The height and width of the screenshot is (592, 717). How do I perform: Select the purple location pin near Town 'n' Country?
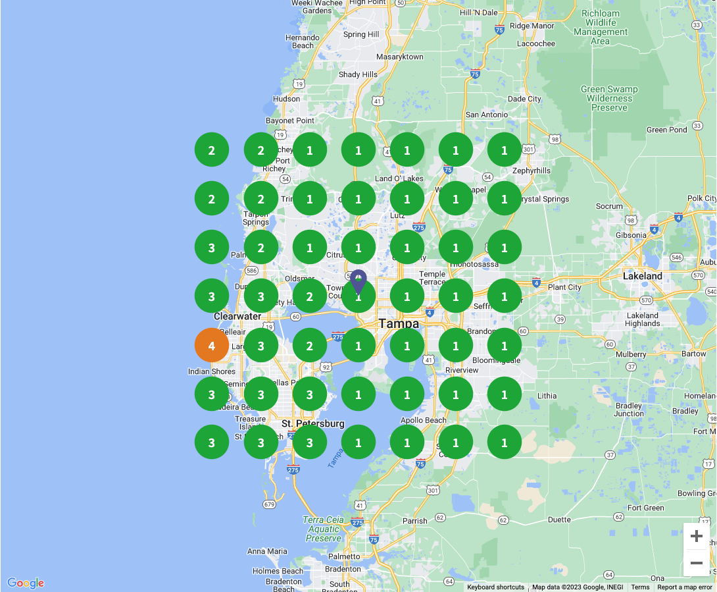click(x=358, y=280)
